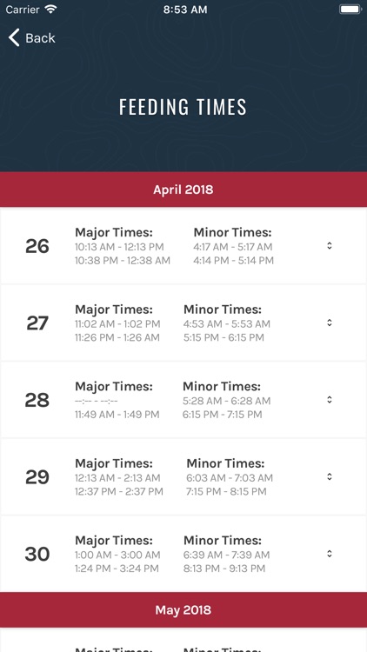The image size is (367, 652).
Task: Tap the date number 30
Action: [x=37, y=554]
